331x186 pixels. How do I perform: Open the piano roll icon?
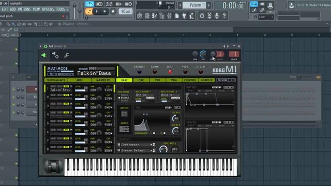[x=155, y=16]
